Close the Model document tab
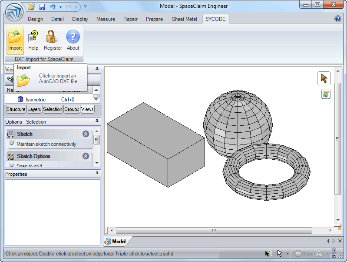Screen dimensions: 347x262 coord(340,241)
